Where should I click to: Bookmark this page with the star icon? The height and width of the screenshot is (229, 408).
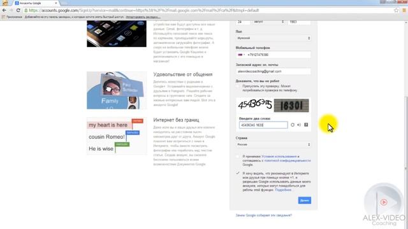(x=396, y=10)
